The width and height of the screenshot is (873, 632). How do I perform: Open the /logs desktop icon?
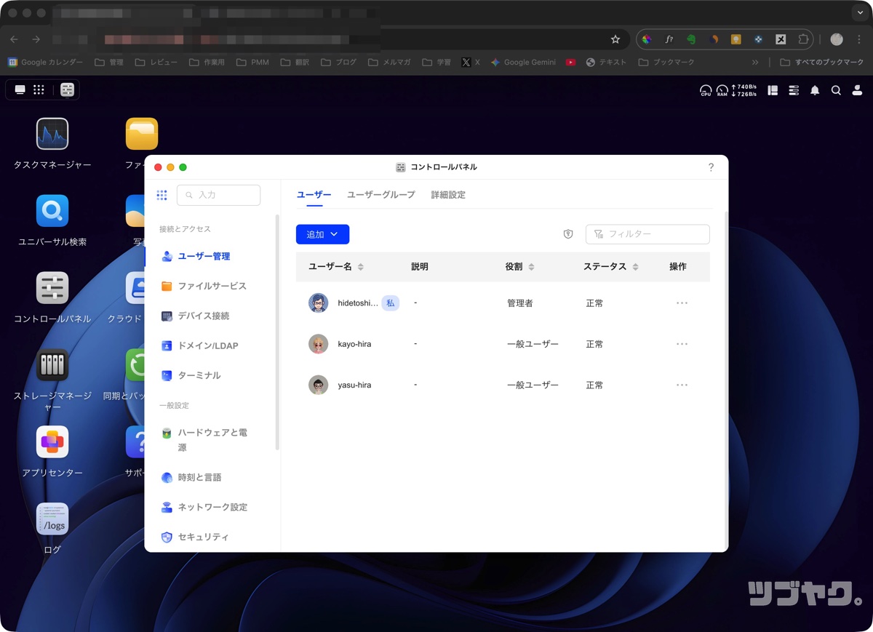point(52,519)
